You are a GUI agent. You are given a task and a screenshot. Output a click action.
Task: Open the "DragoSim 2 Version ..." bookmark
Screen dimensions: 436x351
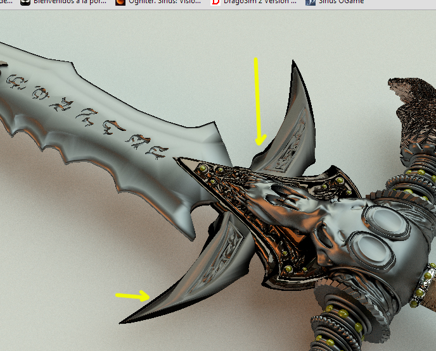[x=253, y=2]
